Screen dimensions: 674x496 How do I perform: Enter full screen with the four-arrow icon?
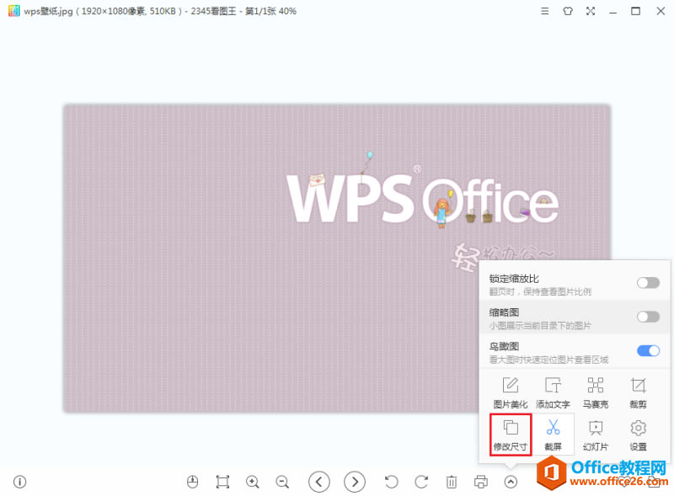(591, 11)
